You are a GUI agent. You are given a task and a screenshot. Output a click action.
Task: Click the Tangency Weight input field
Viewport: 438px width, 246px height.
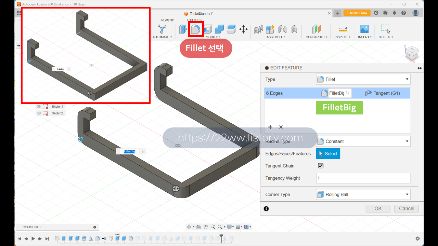coord(363,178)
